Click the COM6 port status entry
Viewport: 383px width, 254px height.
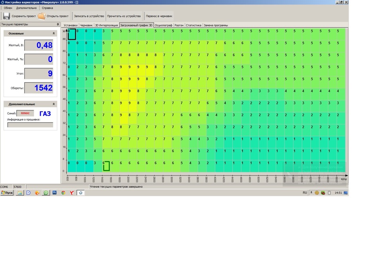(x=6, y=187)
